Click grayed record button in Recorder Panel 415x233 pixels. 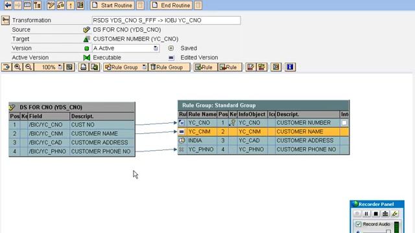[x=357, y=214]
